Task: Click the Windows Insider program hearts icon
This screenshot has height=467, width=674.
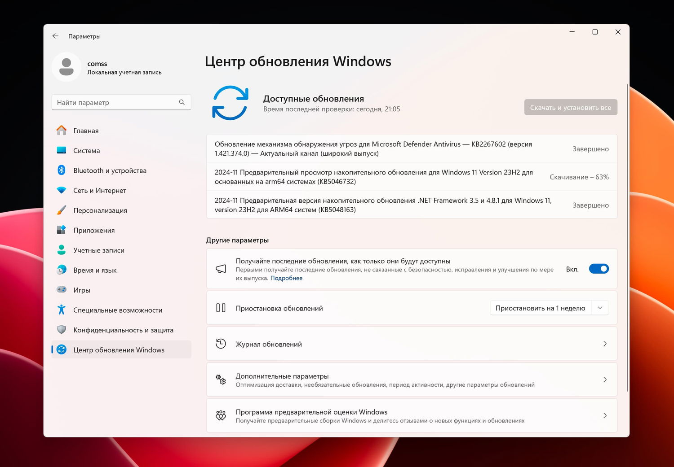Action: pos(221,415)
